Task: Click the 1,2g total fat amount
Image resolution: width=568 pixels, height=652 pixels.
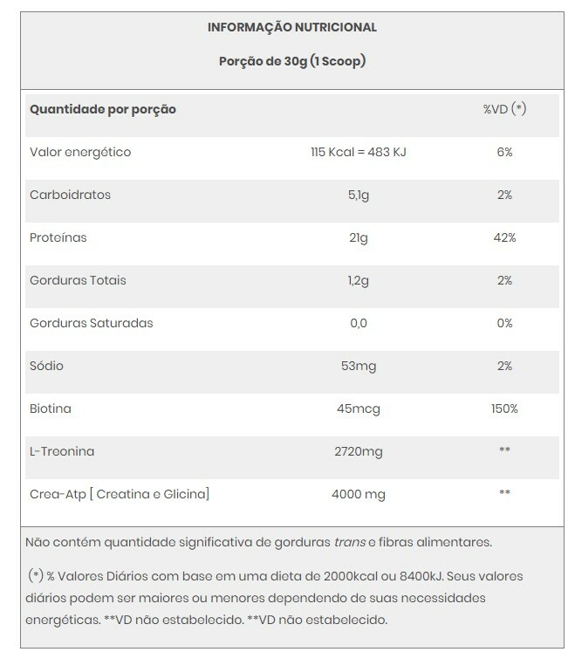Action: (x=358, y=280)
